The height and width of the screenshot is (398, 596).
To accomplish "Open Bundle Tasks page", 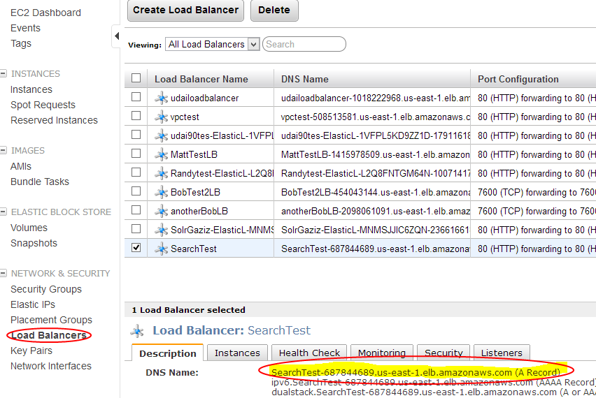I will click(40, 182).
